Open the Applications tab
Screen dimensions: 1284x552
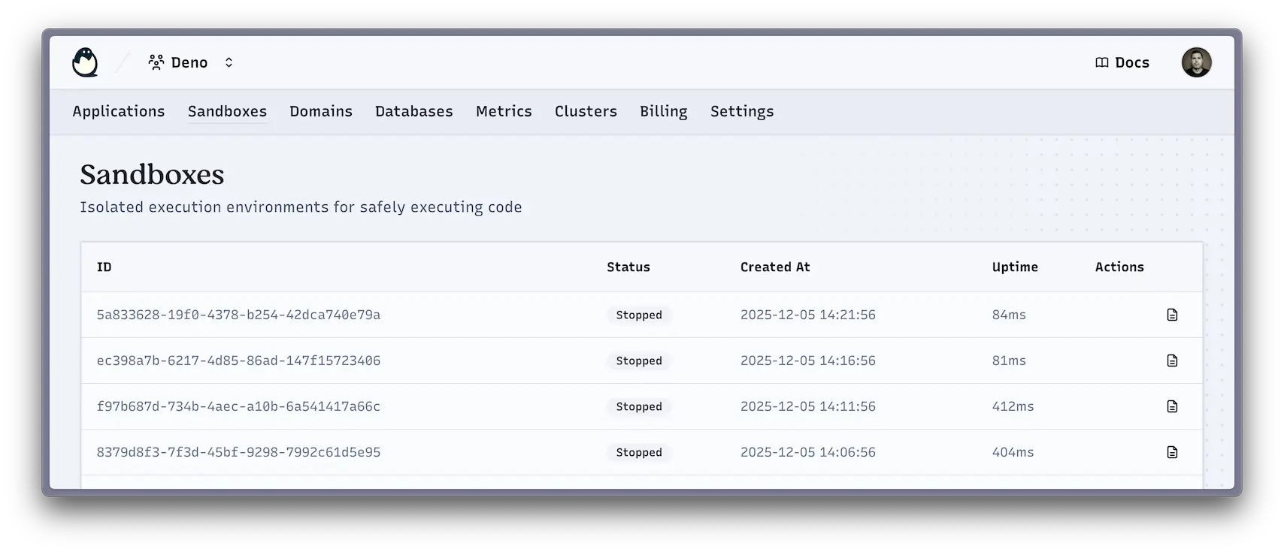pyautogui.click(x=119, y=111)
